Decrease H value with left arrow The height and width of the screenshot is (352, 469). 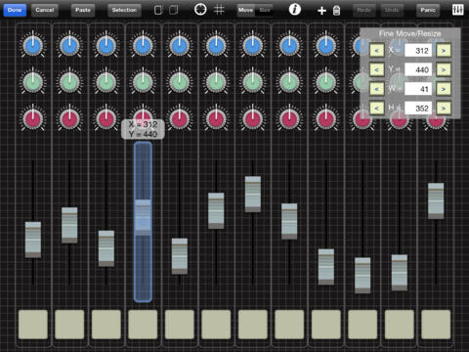pyautogui.click(x=377, y=108)
